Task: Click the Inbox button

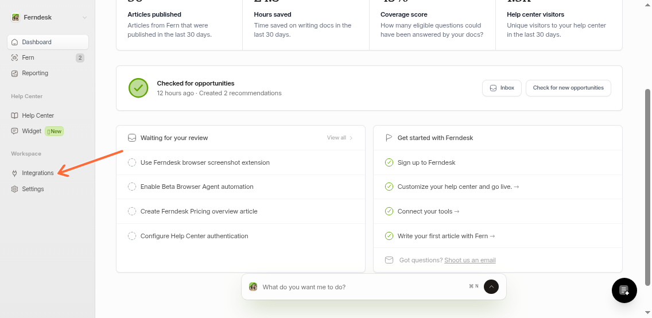Action: click(x=502, y=88)
